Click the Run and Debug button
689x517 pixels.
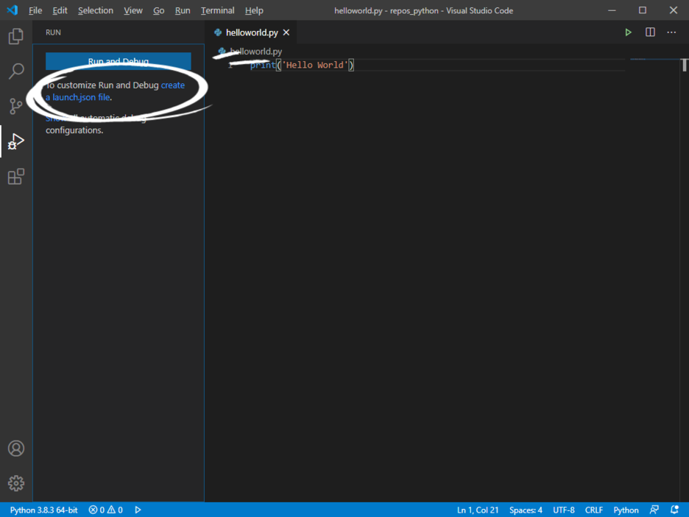(119, 61)
